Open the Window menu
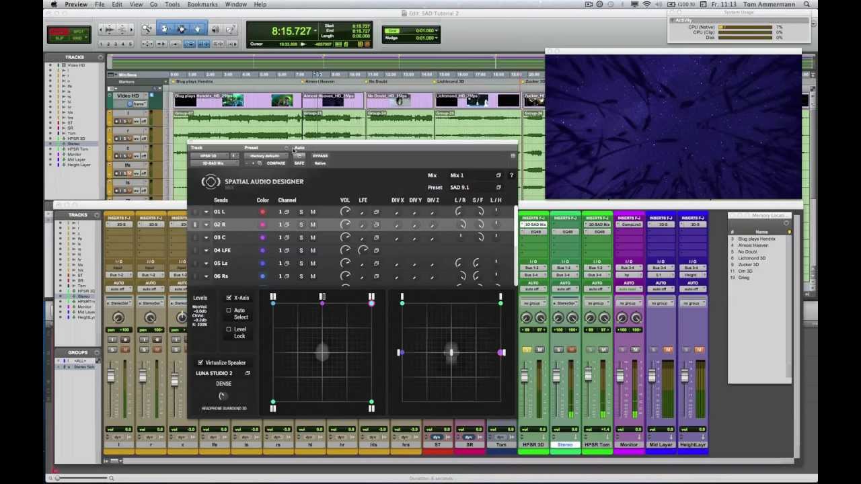This screenshot has width=861, height=484. pyautogui.click(x=235, y=4)
